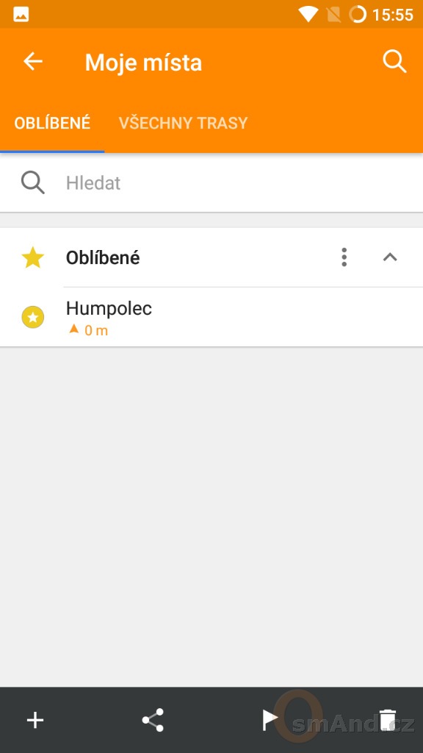Collapse the Oblíbené group with the chevron

tap(390, 257)
